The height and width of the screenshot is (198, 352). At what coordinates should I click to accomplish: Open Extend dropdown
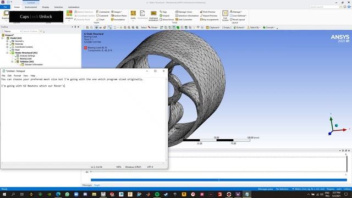point(239,28)
